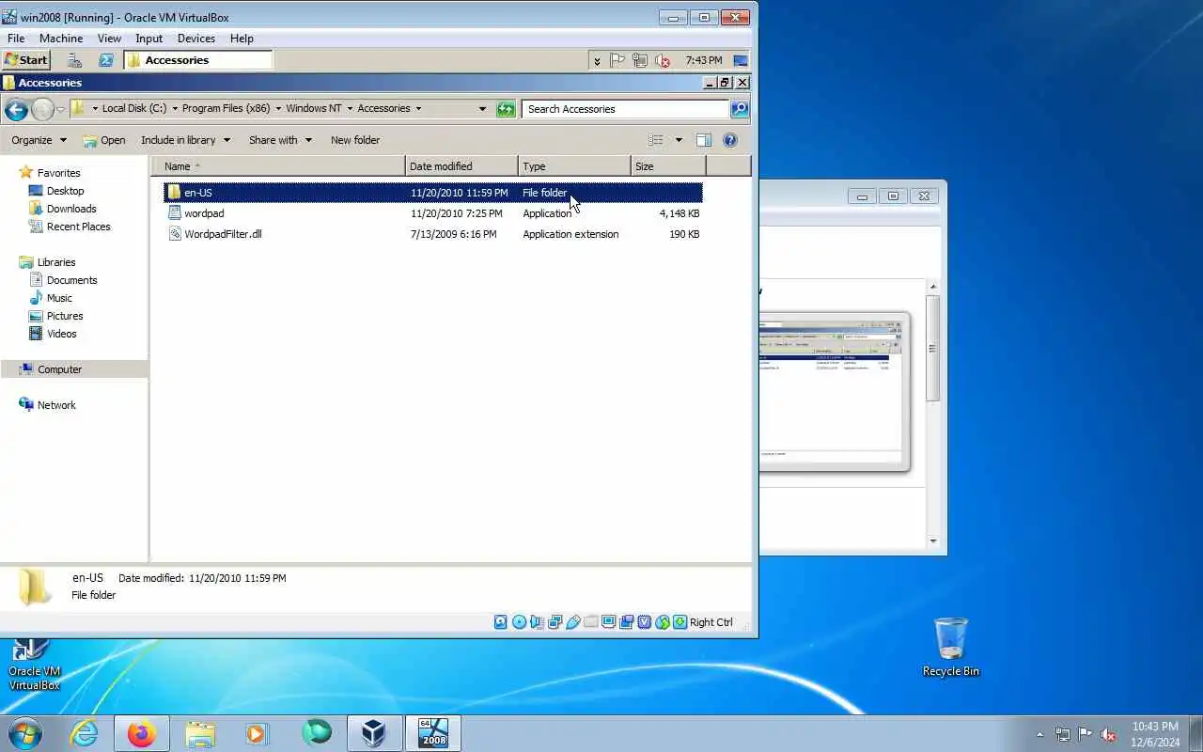
Task: Open Recycle Bin on desktop
Action: [x=950, y=647]
